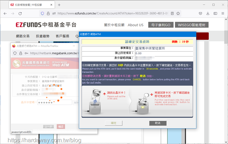Viewport: 228px width, 144px height.
Task: Click the 晶片卡密碼 password field
Action: pos(55,102)
